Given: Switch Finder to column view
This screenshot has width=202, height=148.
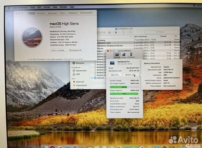Looking at the screenshot, I should pos(100,33).
